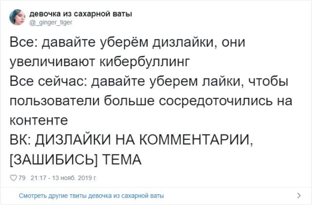Open the @_ginger_tiger handle link
The width and height of the screenshot is (312, 205).
51,22
